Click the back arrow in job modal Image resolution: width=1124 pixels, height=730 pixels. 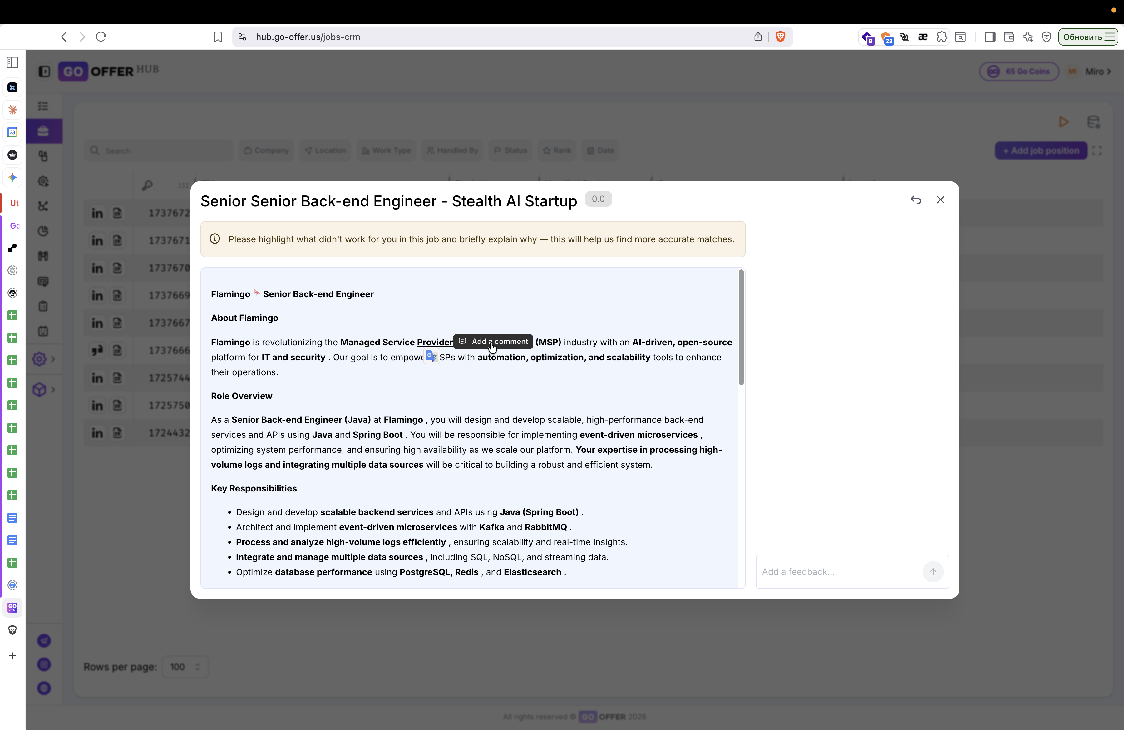(x=916, y=200)
